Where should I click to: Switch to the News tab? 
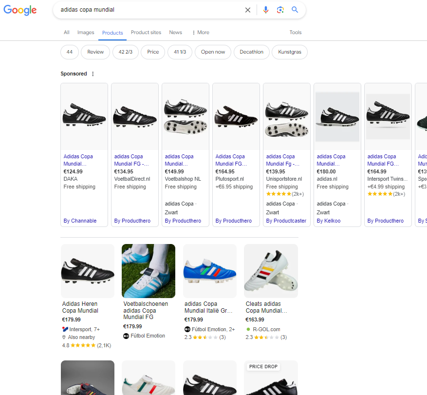(x=175, y=32)
